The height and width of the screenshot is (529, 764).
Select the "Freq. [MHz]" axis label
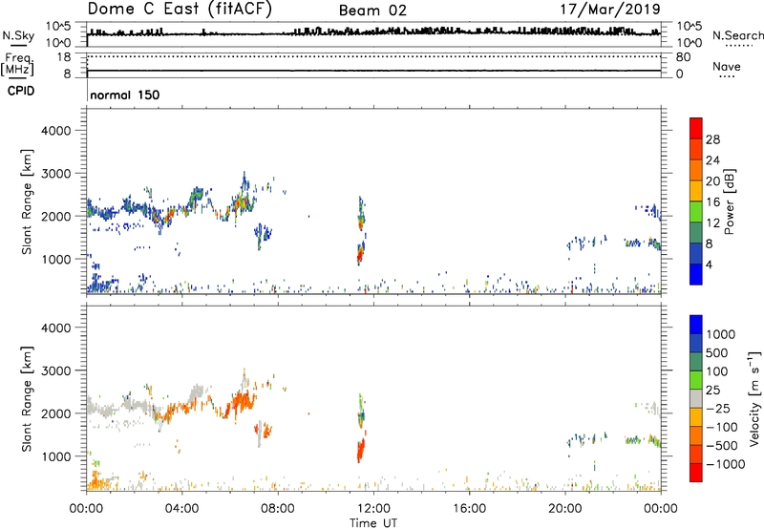click(x=18, y=65)
